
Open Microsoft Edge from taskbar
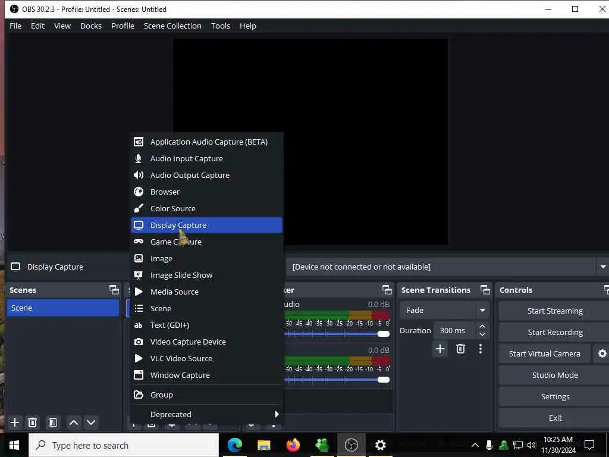coord(234,445)
